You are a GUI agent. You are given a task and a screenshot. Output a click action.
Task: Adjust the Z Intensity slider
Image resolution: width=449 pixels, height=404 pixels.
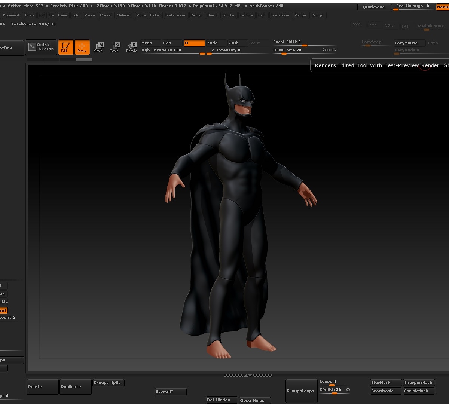[x=237, y=51]
